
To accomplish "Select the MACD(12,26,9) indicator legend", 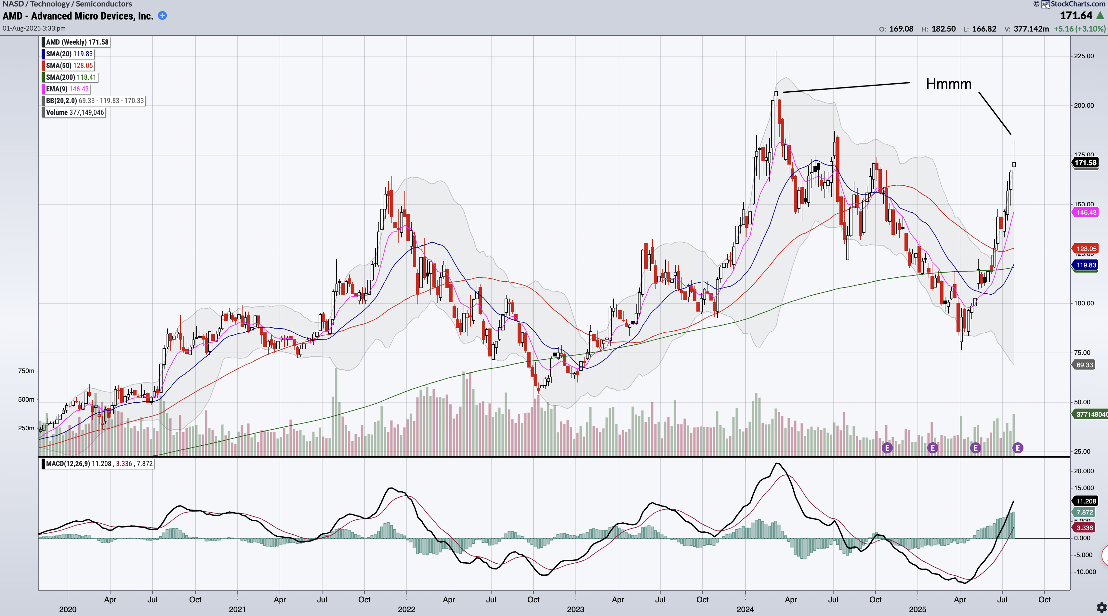I will click(99, 464).
